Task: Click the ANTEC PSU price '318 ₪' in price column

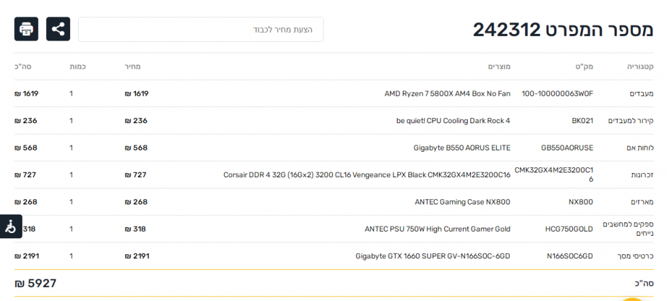Action: pos(135,229)
